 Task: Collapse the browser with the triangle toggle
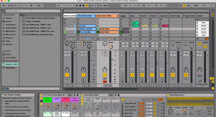[2, 10]
